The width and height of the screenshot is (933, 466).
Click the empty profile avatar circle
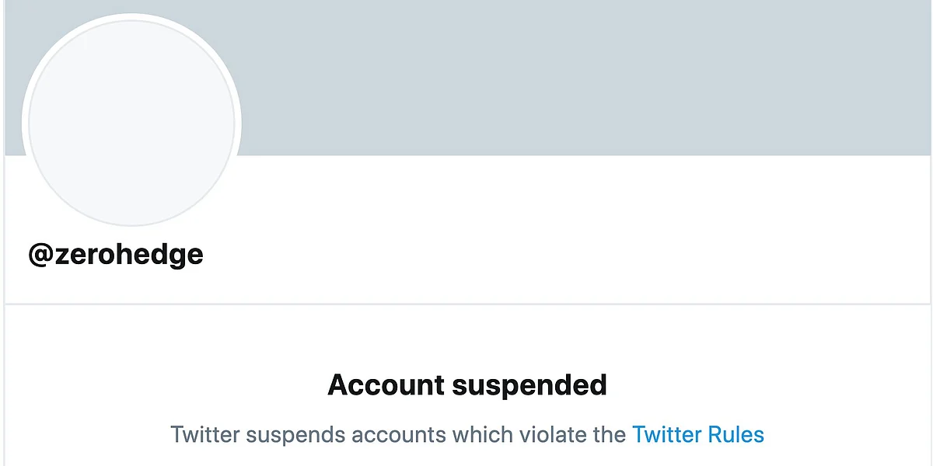[131, 123]
